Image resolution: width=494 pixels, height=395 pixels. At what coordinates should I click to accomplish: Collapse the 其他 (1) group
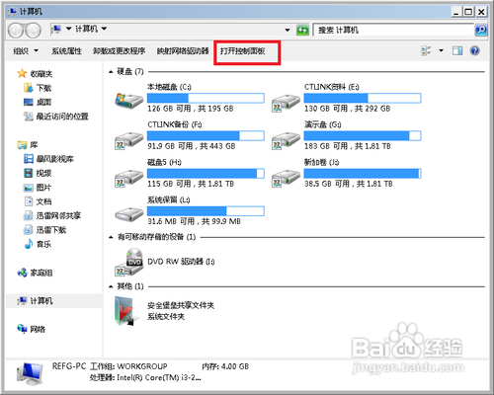pos(111,286)
